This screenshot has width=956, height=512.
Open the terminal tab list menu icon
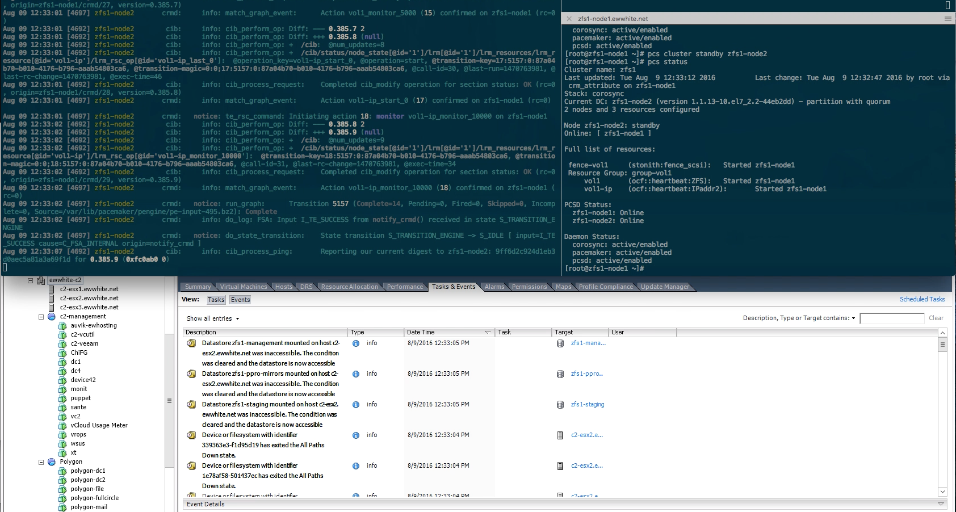point(947,19)
